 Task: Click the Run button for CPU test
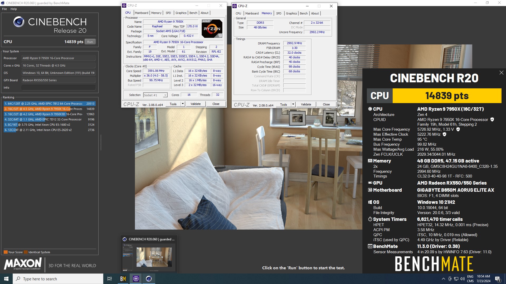pos(90,42)
